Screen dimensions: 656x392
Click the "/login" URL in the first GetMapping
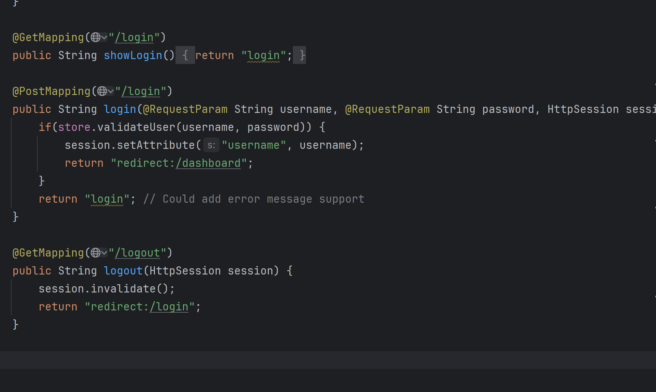coord(134,38)
